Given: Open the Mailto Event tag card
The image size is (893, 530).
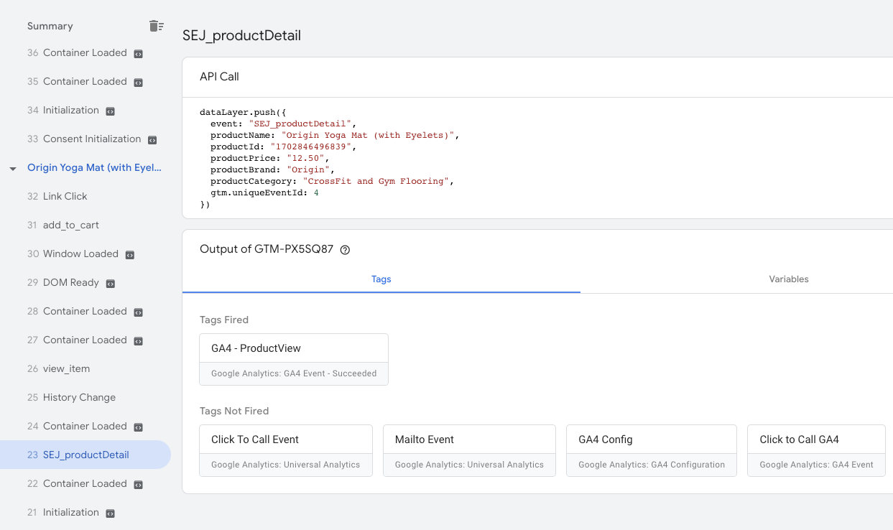Looking at the screenshot, I should 468,439.
